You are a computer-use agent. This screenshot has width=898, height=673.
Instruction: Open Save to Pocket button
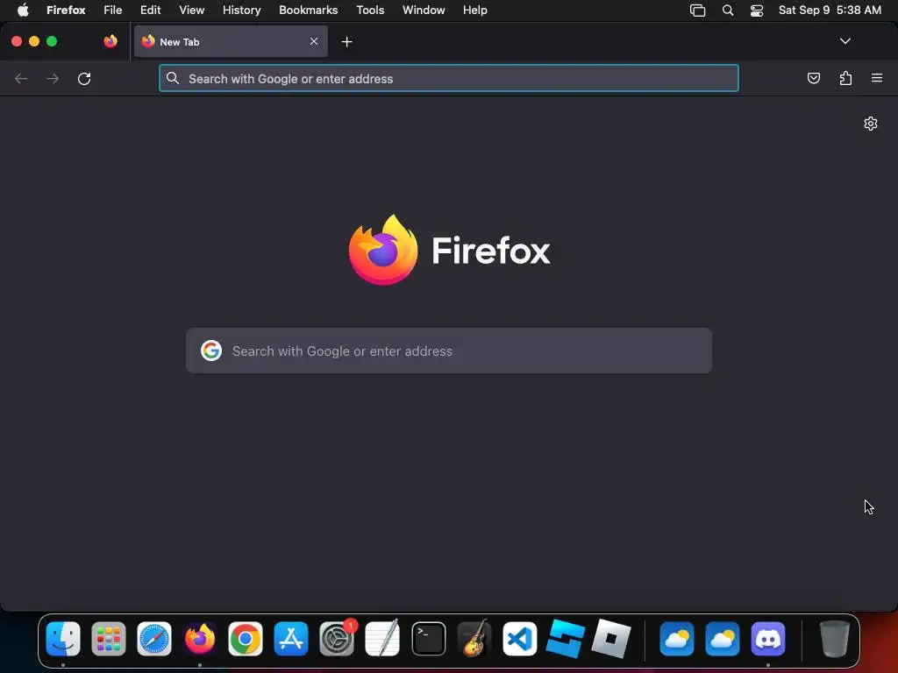(813, 78)
